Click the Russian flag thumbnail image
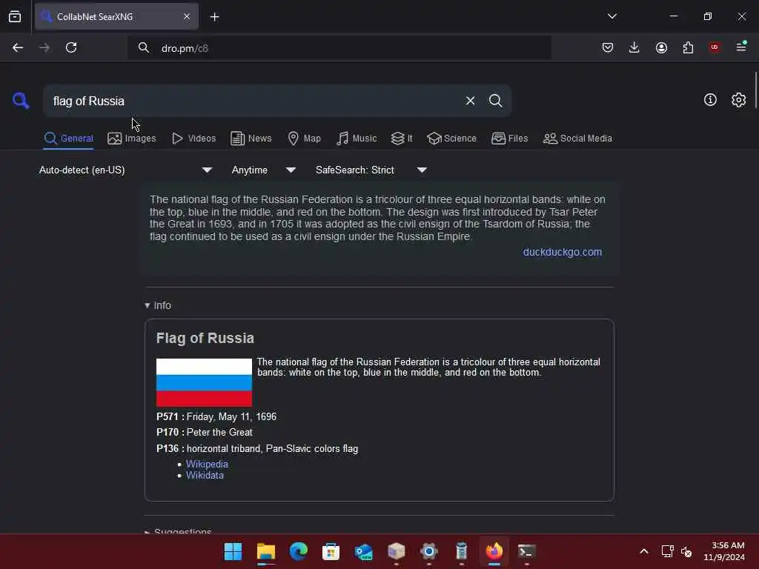The height and width of the screenshot is (569, 759). (x=204, y=382)
